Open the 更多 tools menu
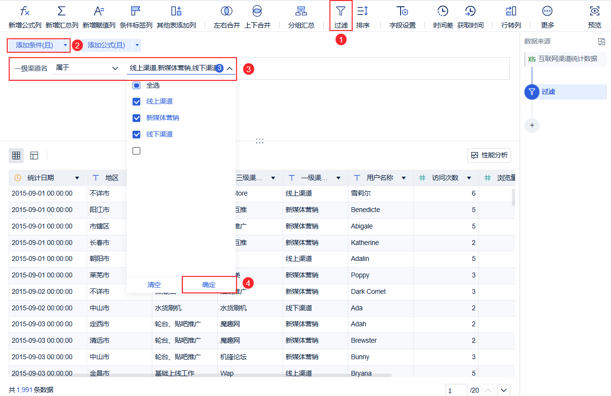This screenshot has width=611, height=396. click(x=548, y=17)
